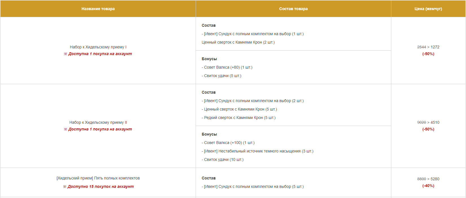This screenshot has height=198, width=466.
Task: Select the "Набор к Хидельскому приему I" product name
Action: (98, 47)
